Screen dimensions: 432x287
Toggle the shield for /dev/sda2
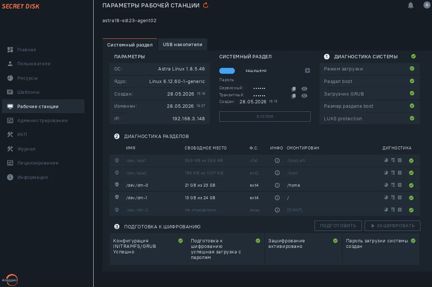pos(117,173)
